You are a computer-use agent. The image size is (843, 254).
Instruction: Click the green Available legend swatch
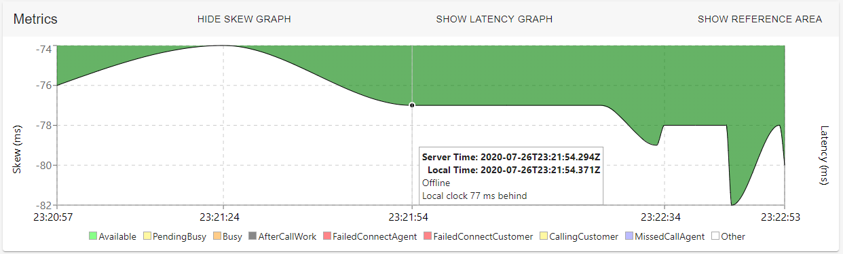[93, 236]
